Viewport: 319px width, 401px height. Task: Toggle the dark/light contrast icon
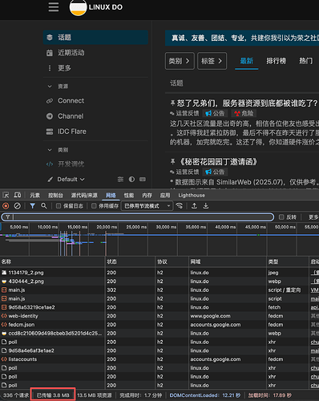tap(131, 179)
